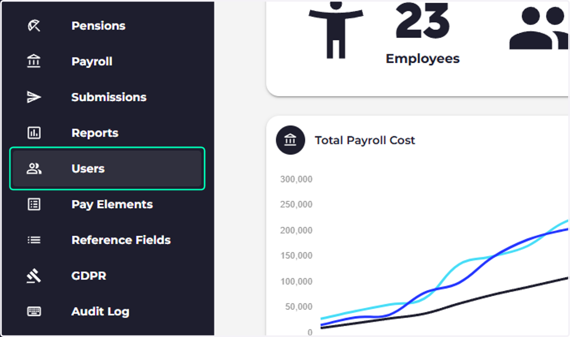The width and height of the screenshot is (570, 337).
Task: Click the Employees person icon
Action: point(336,30)
